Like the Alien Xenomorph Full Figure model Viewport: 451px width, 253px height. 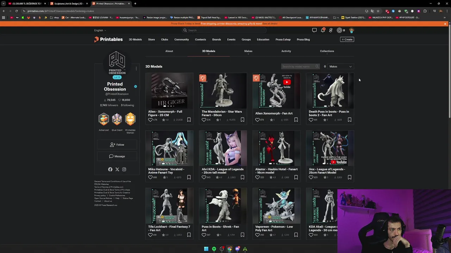[150, 120]
